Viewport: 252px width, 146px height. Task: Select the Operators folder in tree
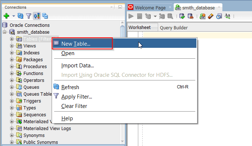tap(34, 80)
